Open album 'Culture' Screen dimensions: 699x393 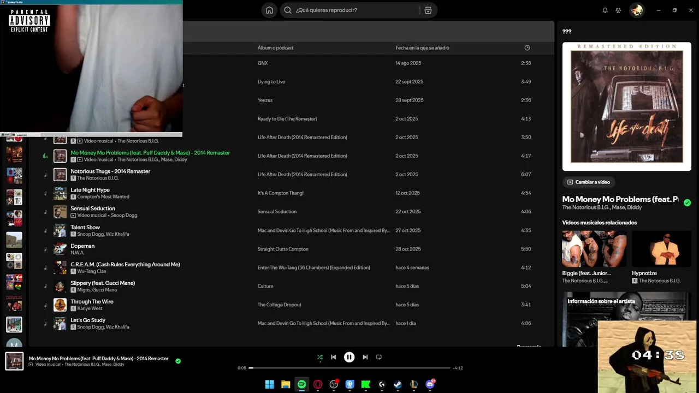click(265, 286)
